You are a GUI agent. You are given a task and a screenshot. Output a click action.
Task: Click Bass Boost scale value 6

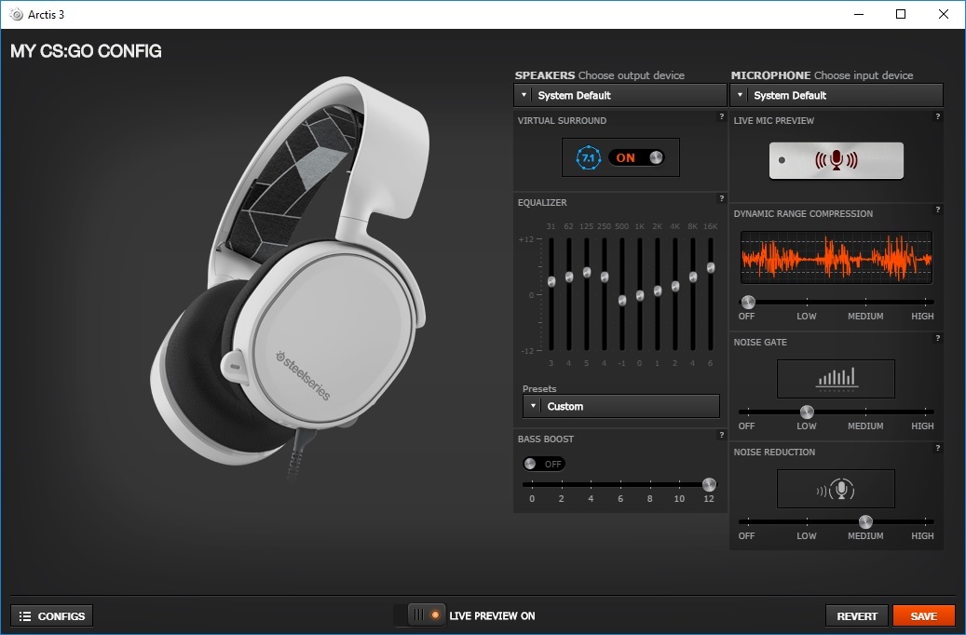tap(620, 499)
